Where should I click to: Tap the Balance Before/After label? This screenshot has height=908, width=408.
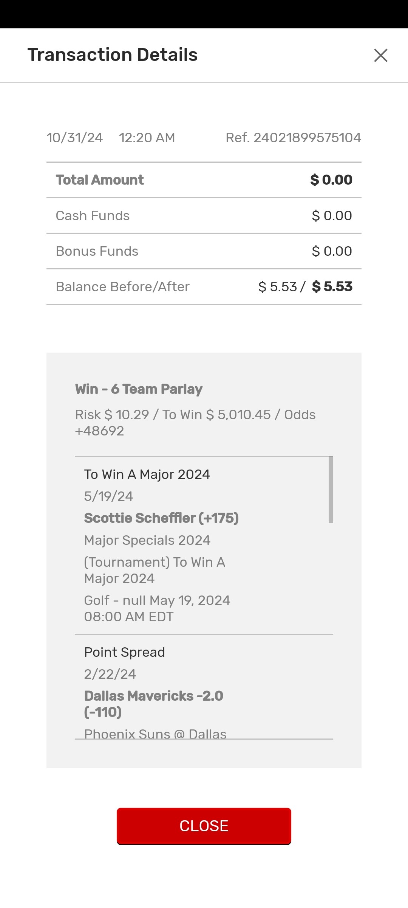click(122, 287)
